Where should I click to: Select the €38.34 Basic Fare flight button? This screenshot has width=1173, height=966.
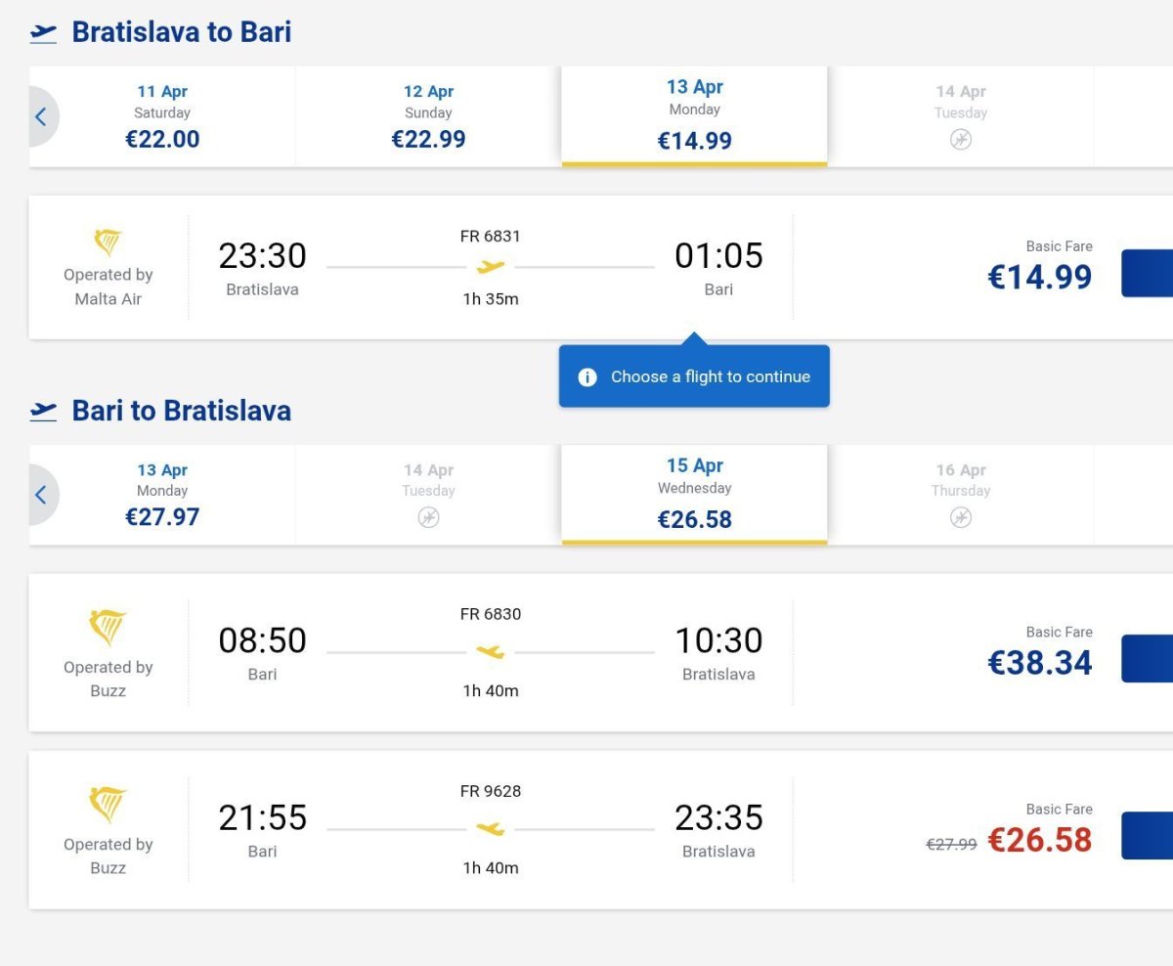1148,659
